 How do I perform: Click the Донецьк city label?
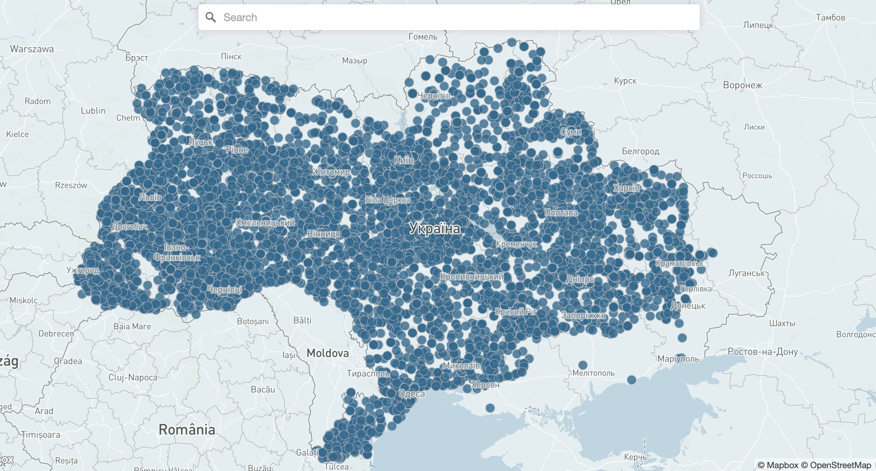[x=688, y=306]
